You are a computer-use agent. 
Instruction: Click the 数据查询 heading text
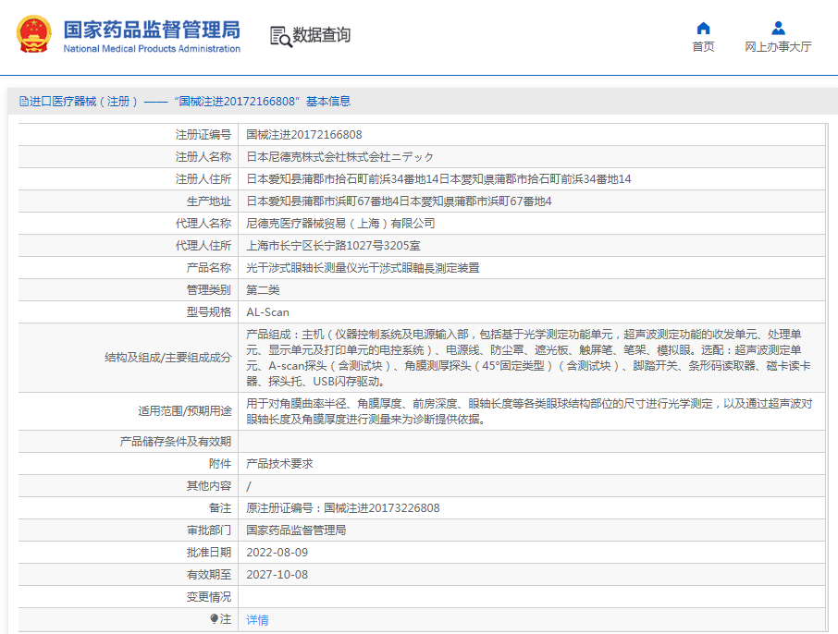coord(322,36)
